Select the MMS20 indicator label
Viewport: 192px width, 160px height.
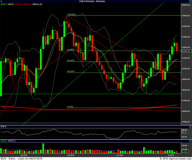(x=18, y=4)
